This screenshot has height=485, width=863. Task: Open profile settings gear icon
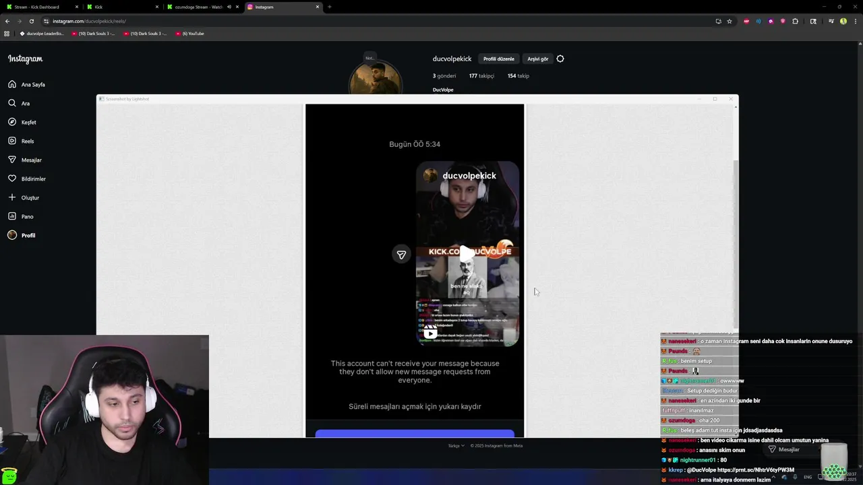[x=560, y=59]
